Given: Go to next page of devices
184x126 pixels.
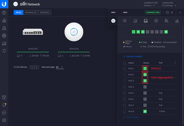Looking at the screenshot, I should click(37, 67).
